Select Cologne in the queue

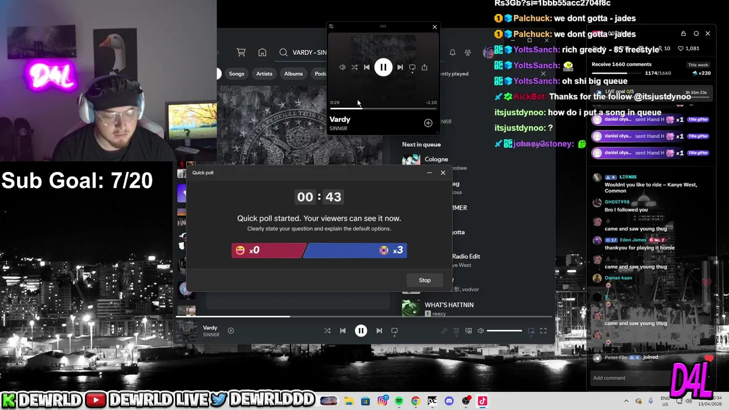tap(436, 159)
